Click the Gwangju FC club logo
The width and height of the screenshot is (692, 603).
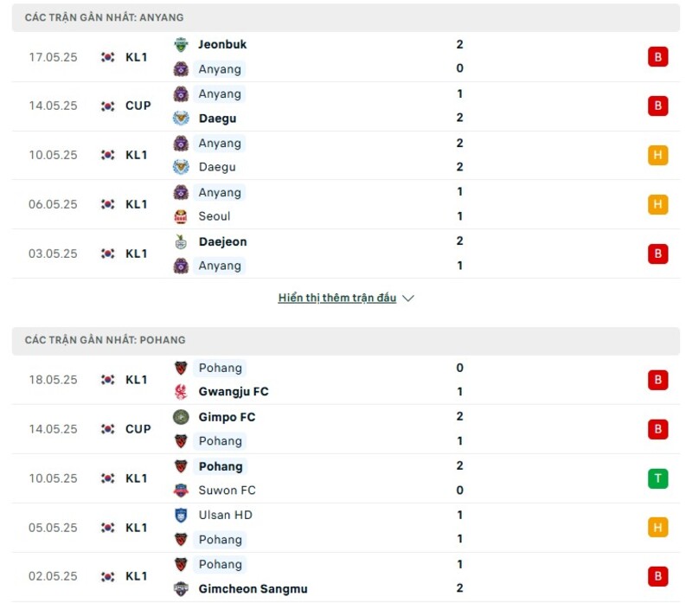[x=182, y=391]
